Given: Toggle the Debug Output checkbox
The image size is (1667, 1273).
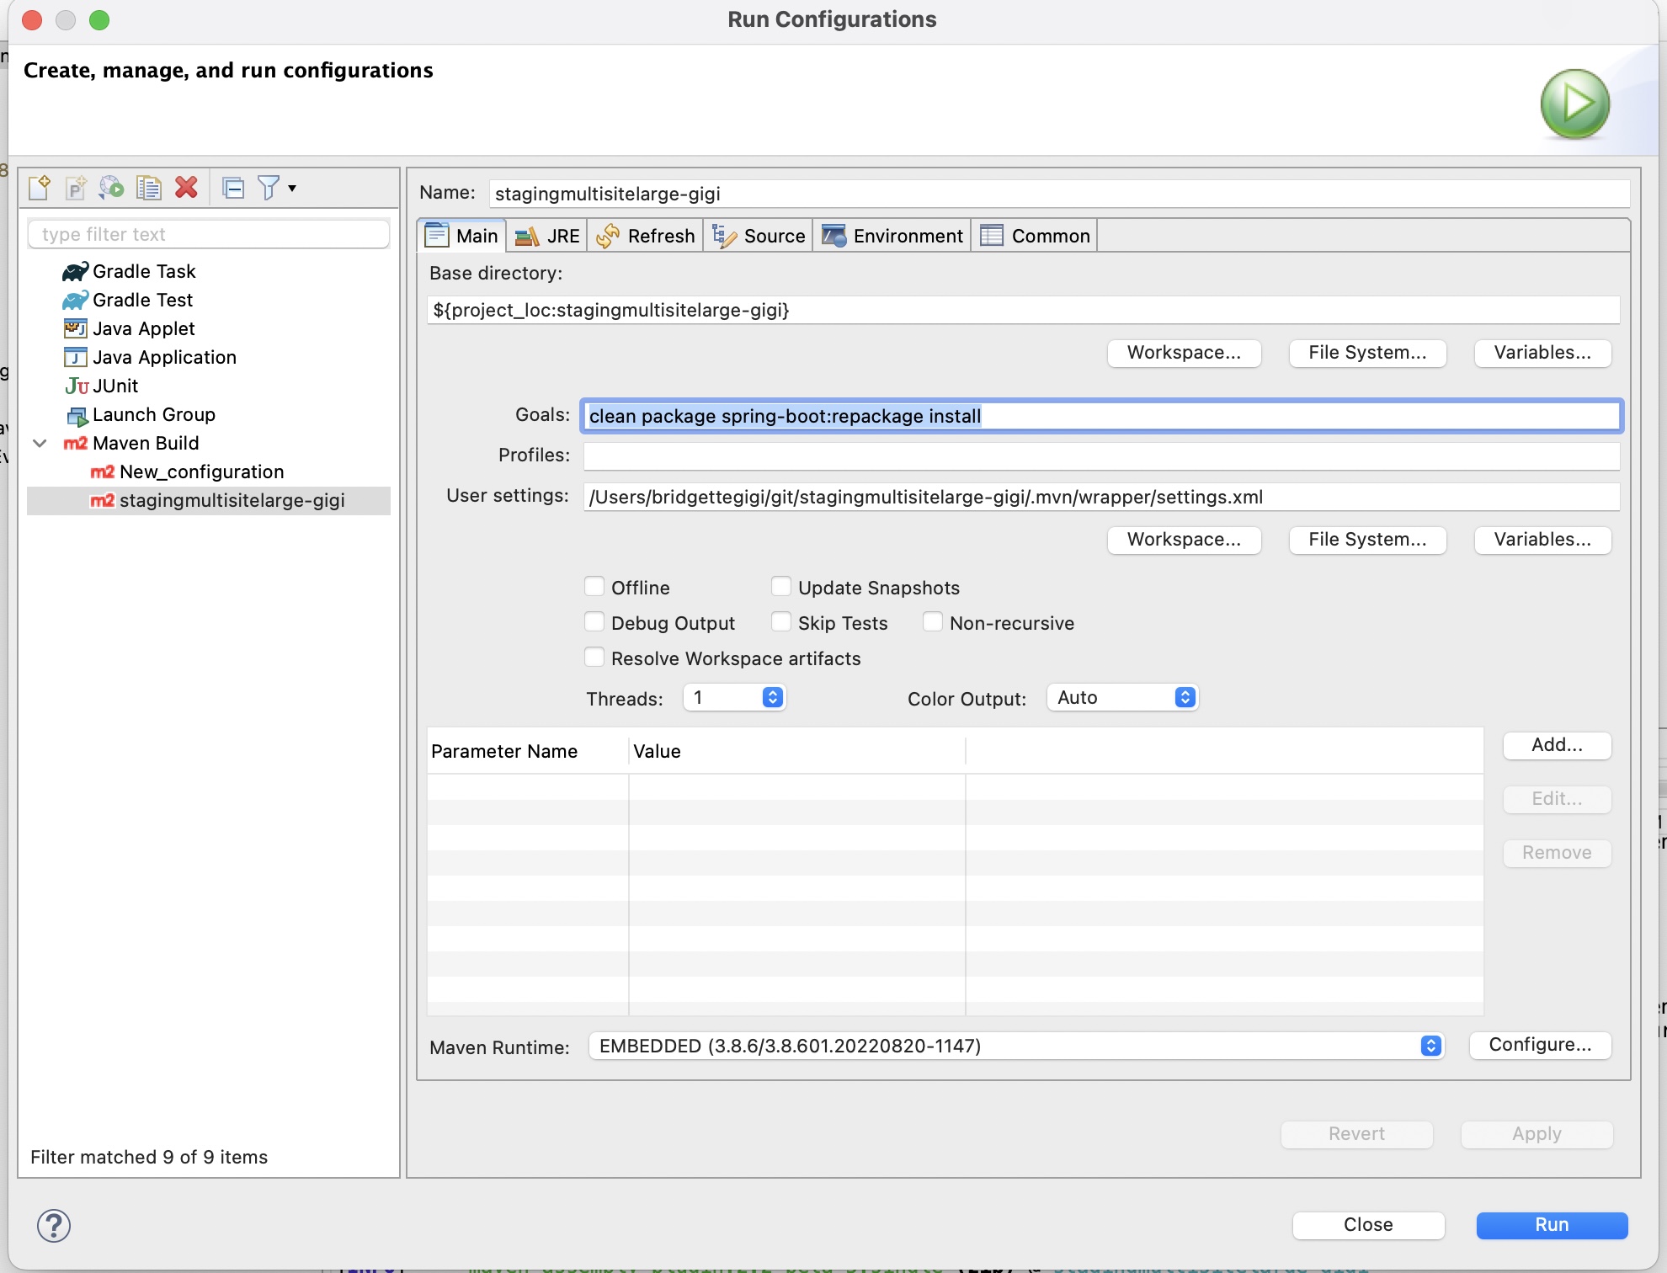Looking at the screenshot, I should [x=594, y=621].
